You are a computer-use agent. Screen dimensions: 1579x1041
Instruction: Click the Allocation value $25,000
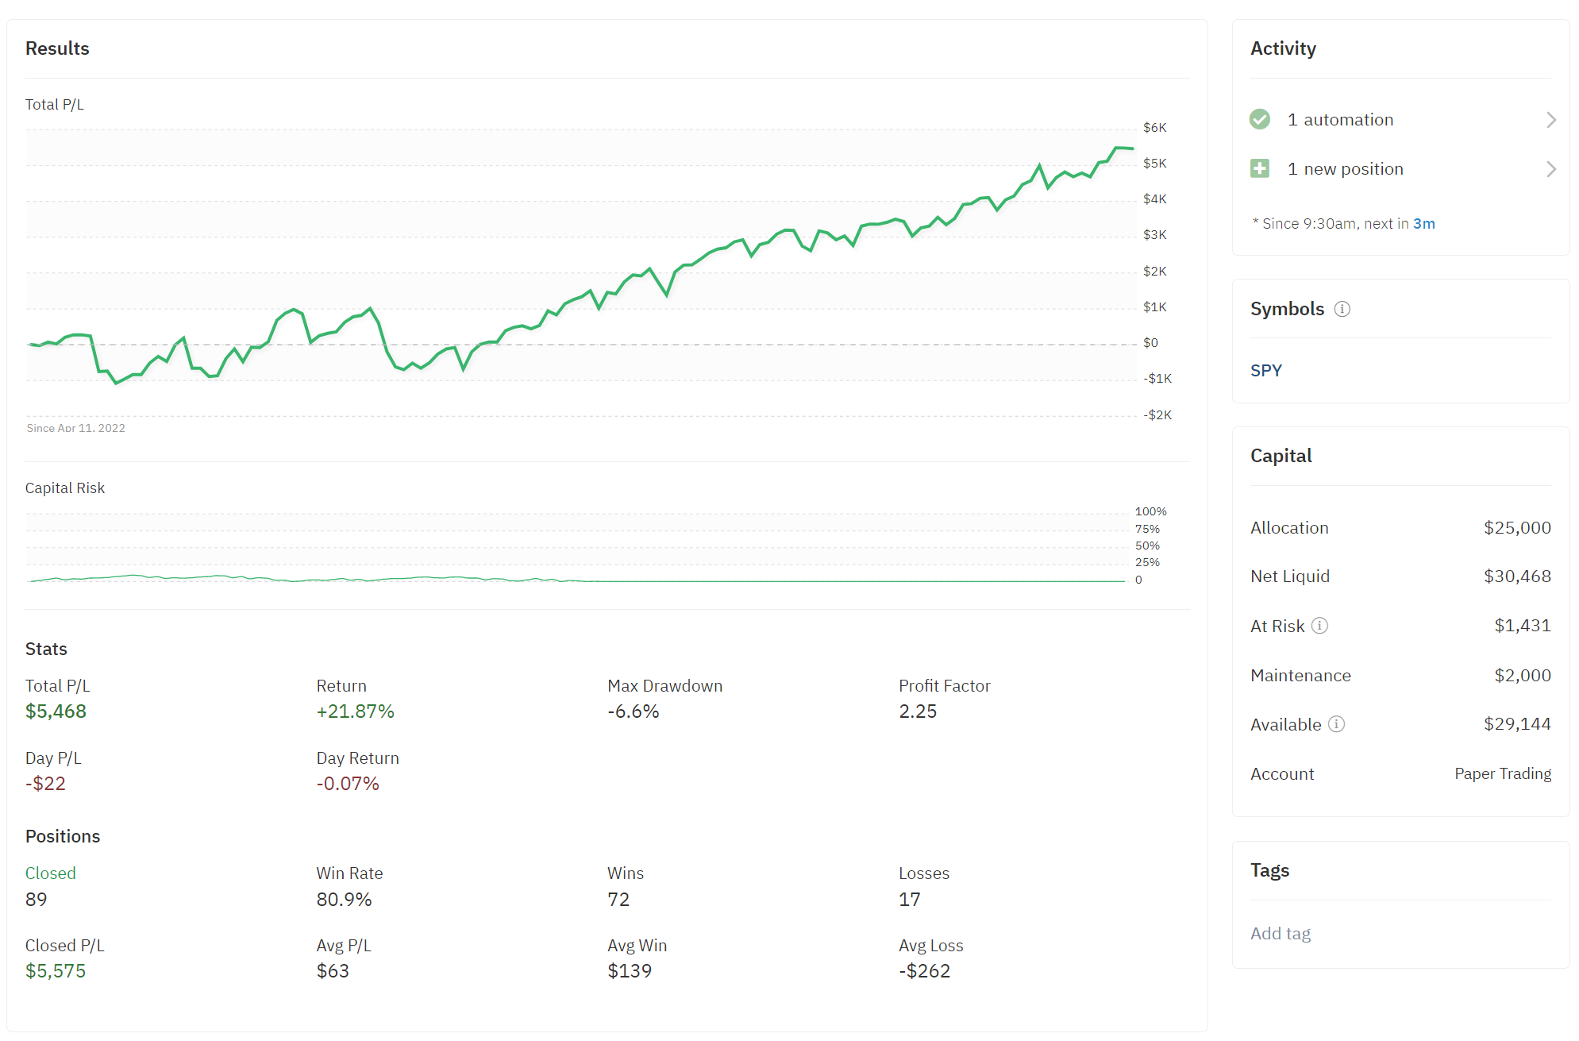(1517, 528)
